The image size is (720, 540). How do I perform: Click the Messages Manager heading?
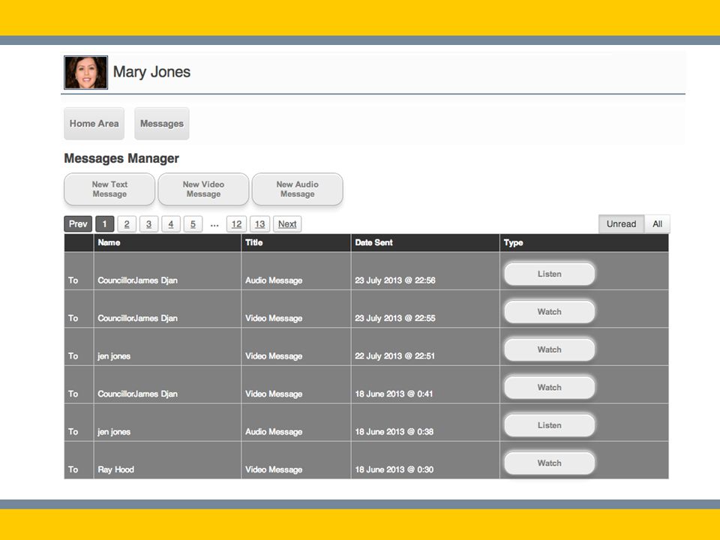(121, 158)
